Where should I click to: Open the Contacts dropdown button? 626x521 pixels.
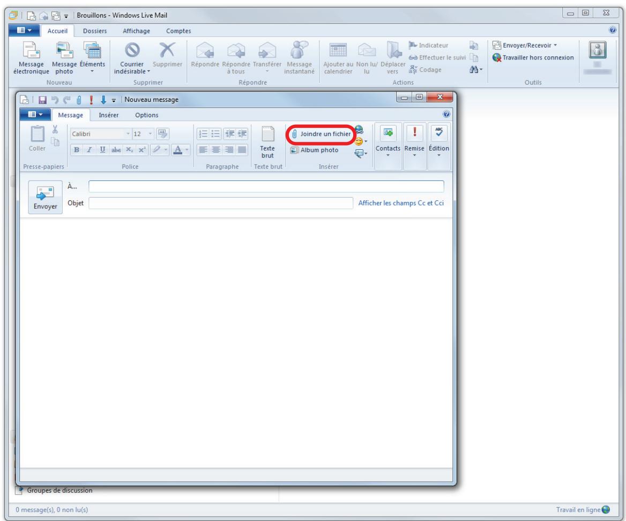coord(387,146)
